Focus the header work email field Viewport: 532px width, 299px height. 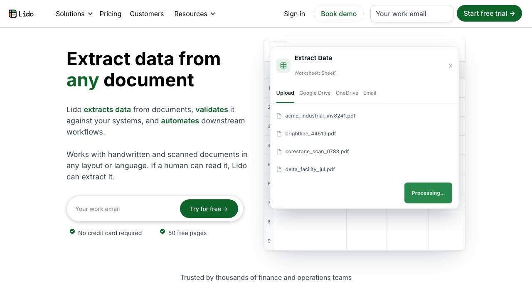[411, 14]
